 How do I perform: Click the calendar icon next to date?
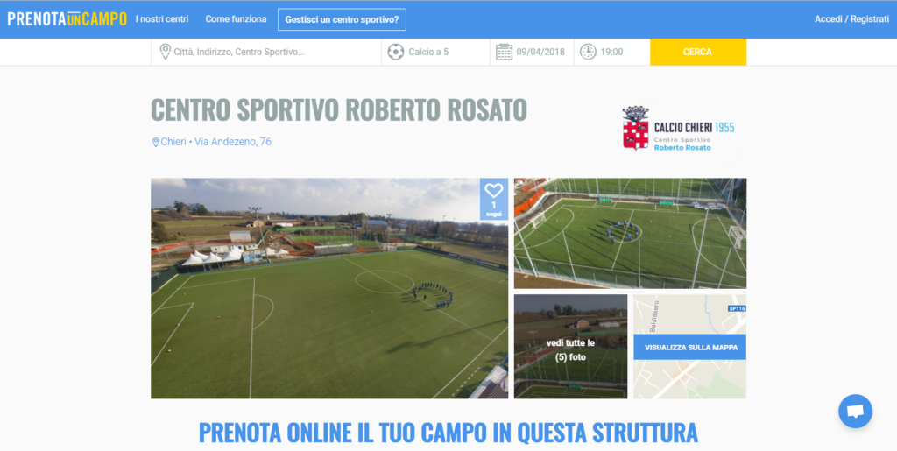(504, 52)
